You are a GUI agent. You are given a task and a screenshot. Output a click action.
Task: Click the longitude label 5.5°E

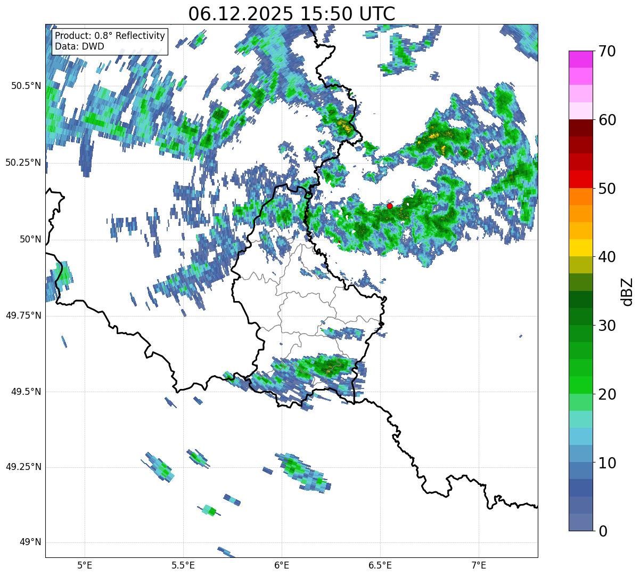(x=183, y=565)
